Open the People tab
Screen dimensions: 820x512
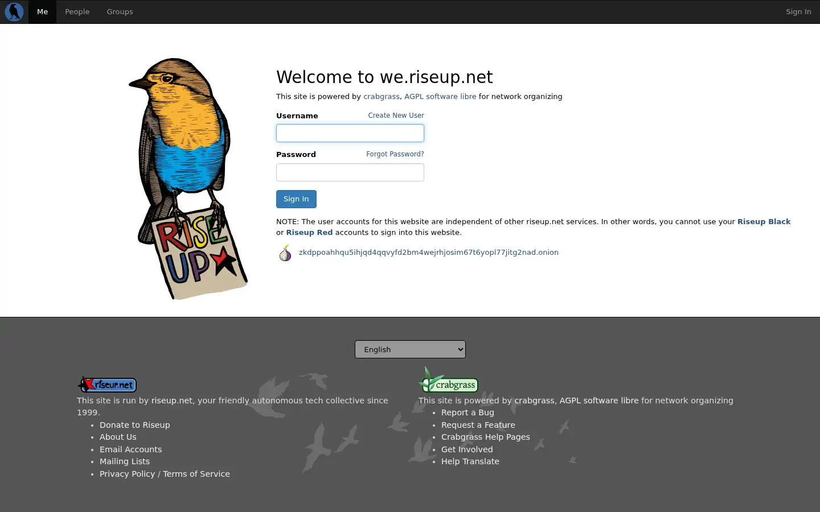pos(77,11)
